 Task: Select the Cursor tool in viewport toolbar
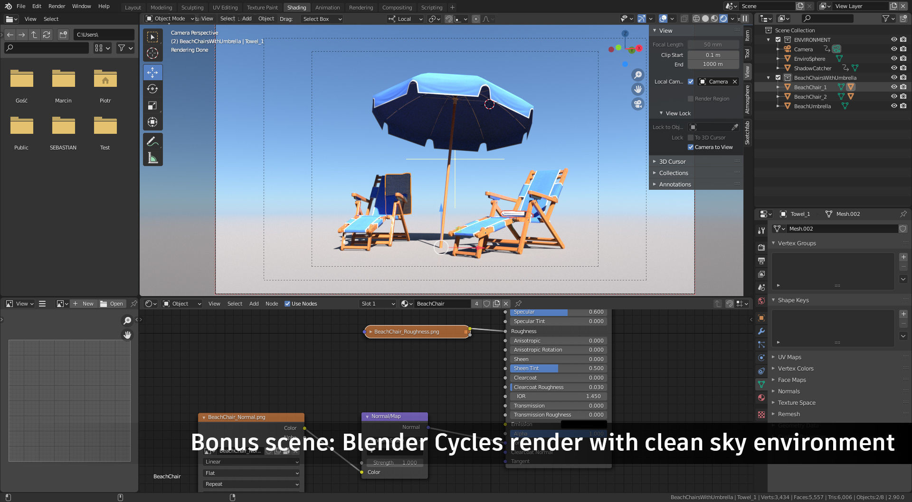(152, 53)
